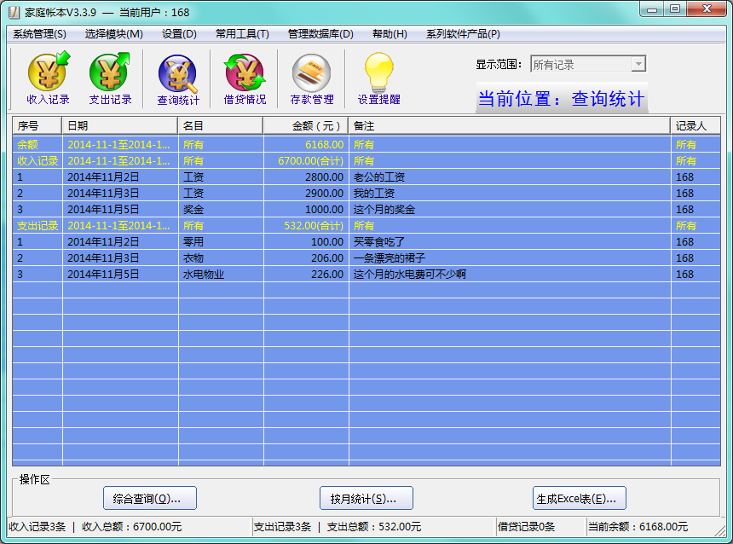Click the 1000.00 amount cell
Viewport: 733px width, 544px height.
tap(306, 209)
